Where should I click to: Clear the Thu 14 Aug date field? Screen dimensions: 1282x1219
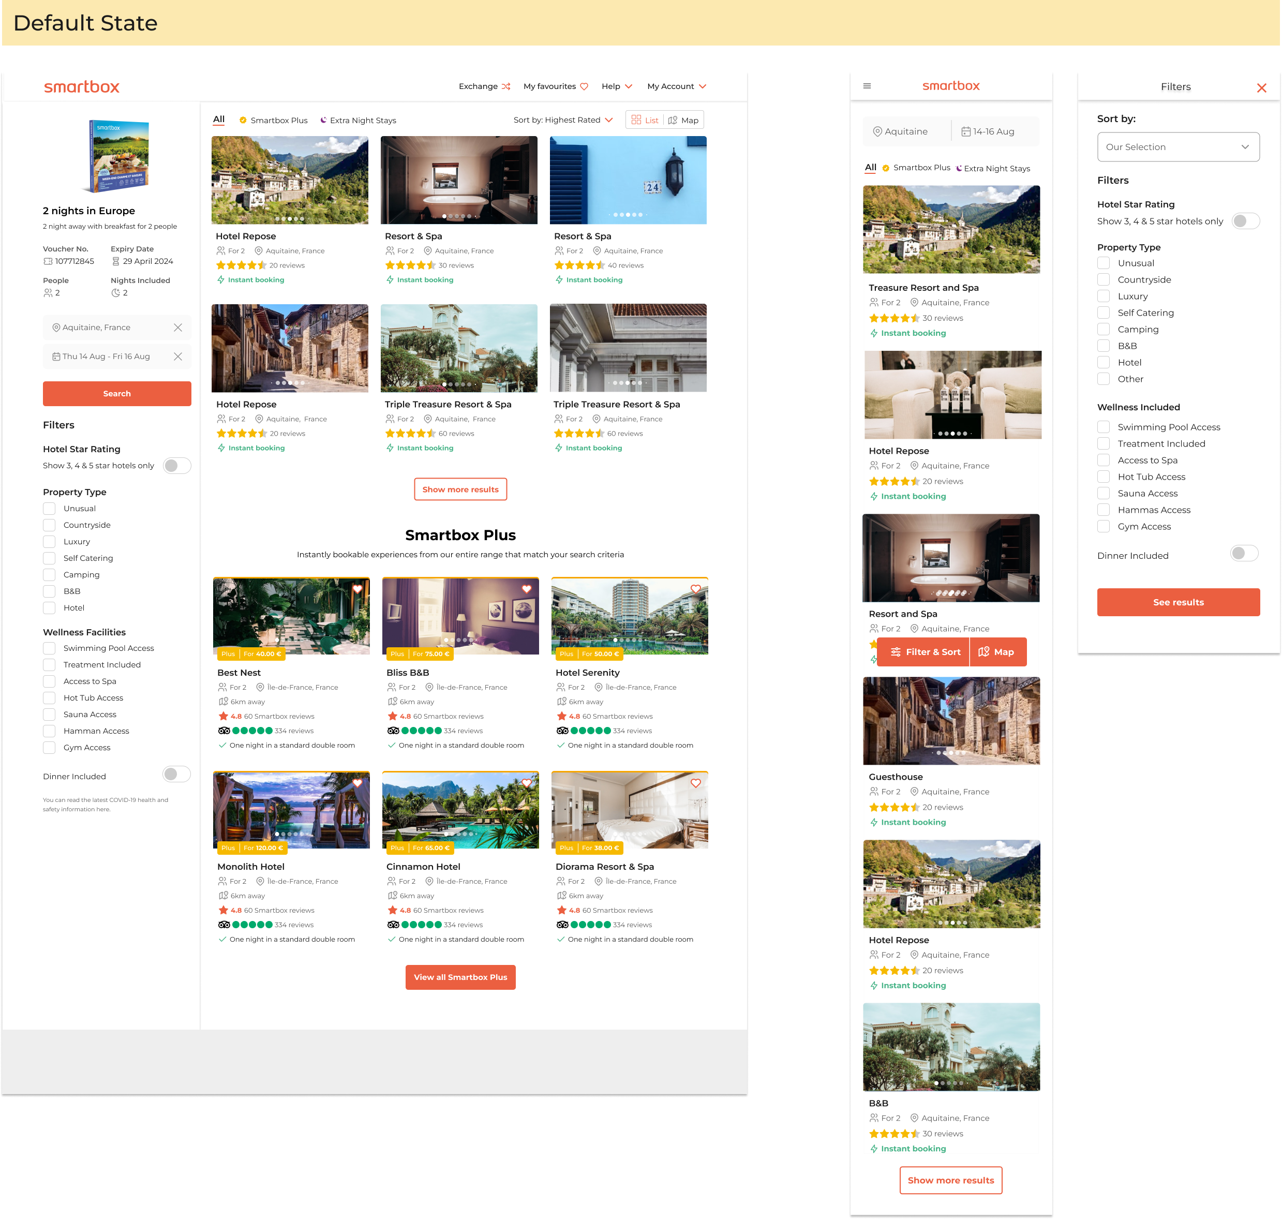[x=178, y=356]
